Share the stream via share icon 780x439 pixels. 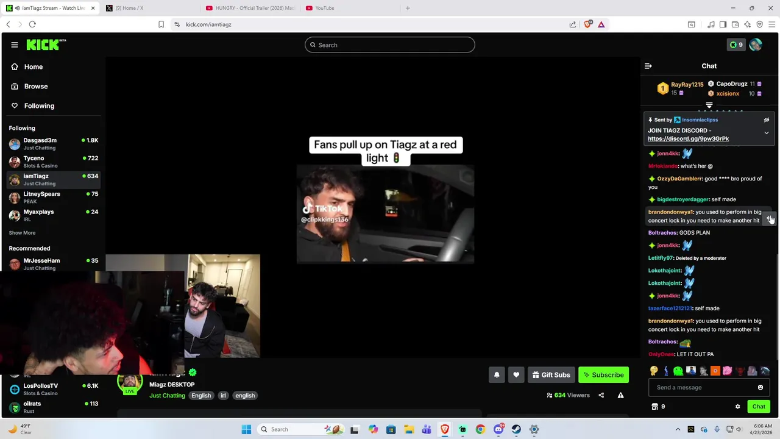[601, 395]
